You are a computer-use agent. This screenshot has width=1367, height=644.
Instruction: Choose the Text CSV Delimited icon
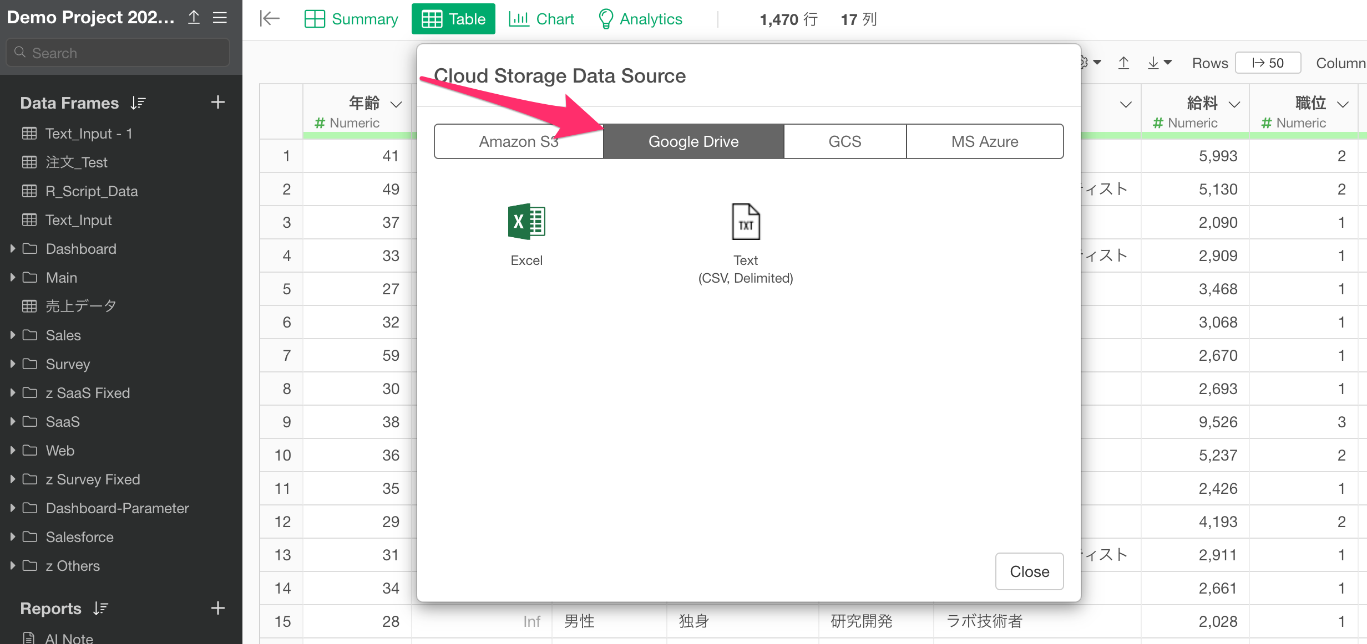(745, 222)
